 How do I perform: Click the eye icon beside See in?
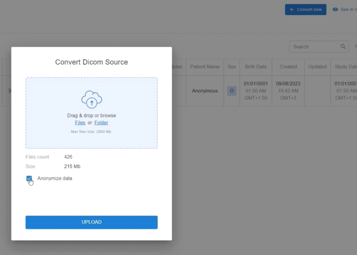[335, 9]
